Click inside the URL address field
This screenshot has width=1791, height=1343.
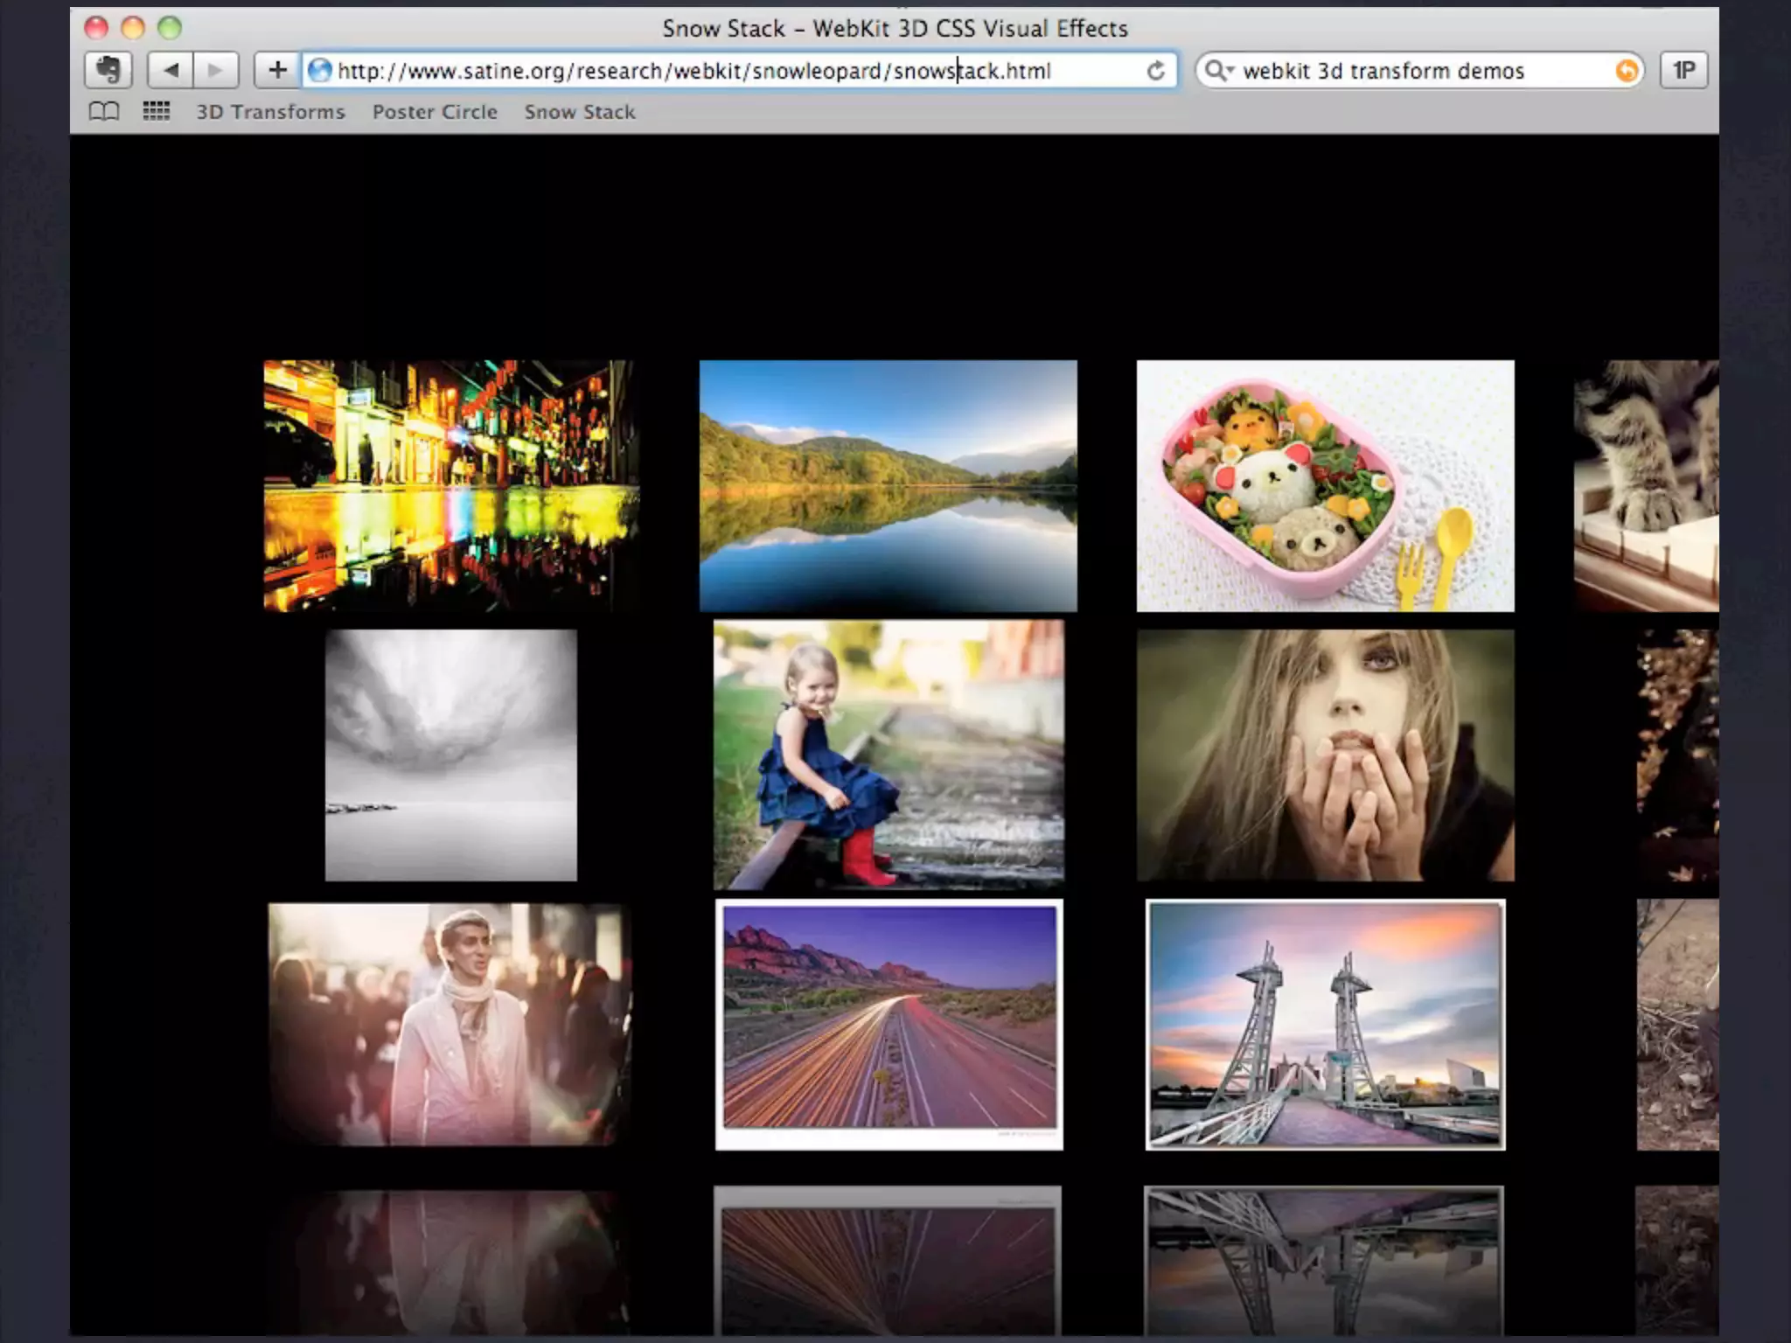coord(700,71)
